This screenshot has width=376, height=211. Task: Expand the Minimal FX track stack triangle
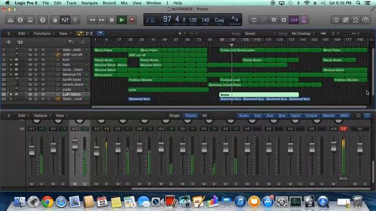tap(11, 74)
